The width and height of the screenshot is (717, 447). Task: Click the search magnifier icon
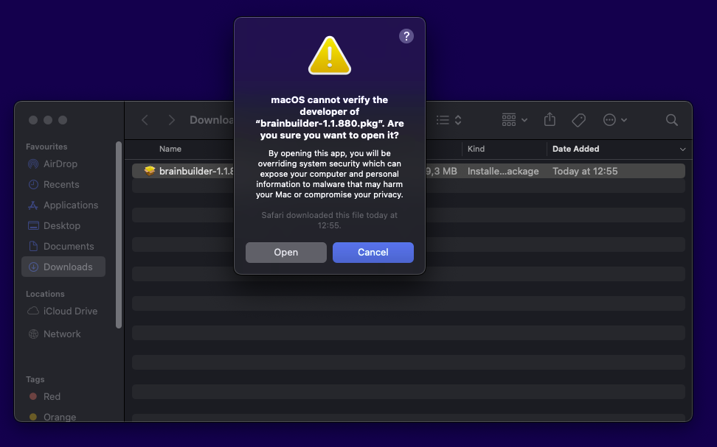[671, 119]
